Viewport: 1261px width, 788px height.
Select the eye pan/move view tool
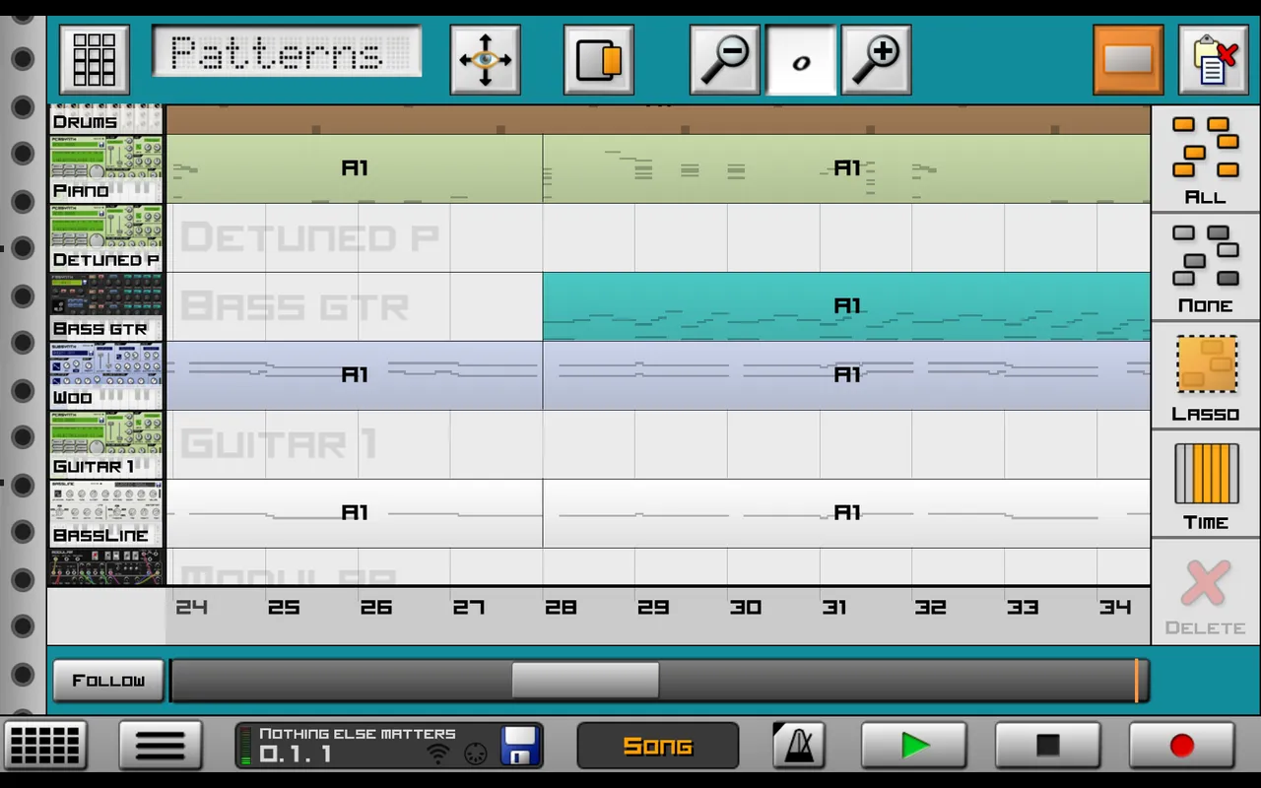(485, 60)
